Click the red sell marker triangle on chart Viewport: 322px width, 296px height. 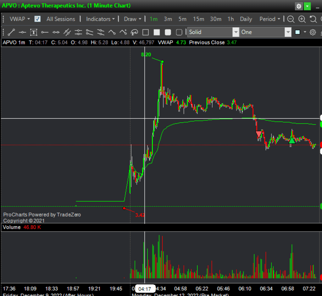(259, 134)
